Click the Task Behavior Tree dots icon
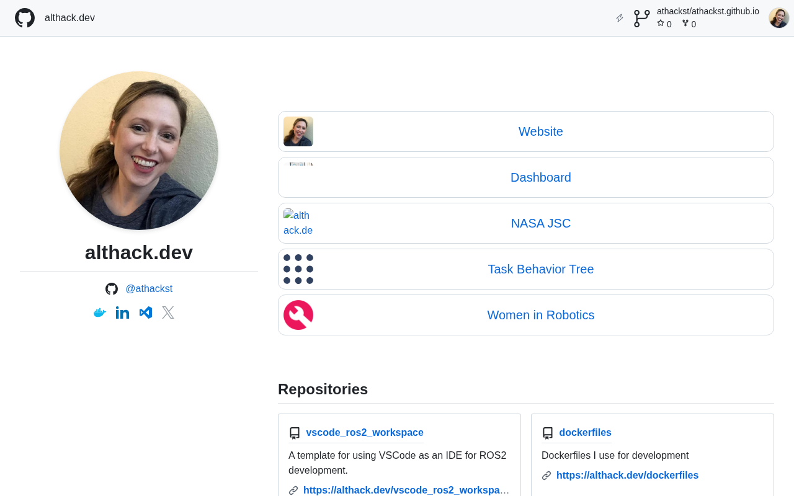 (298, 269)
